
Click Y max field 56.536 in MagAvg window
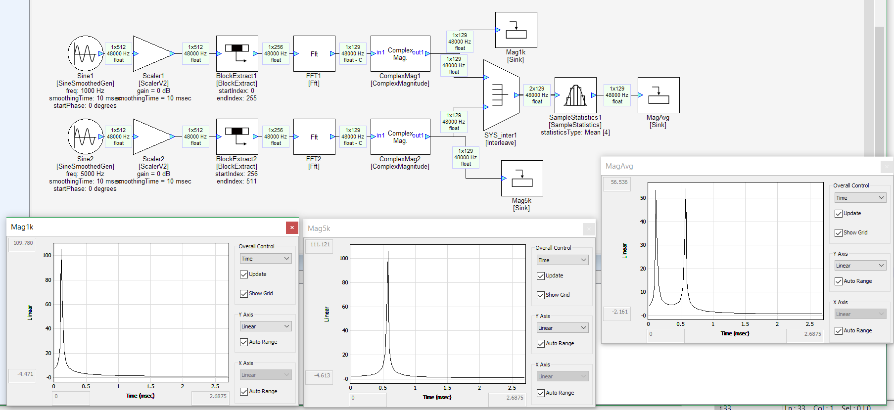tap(617, 184)
